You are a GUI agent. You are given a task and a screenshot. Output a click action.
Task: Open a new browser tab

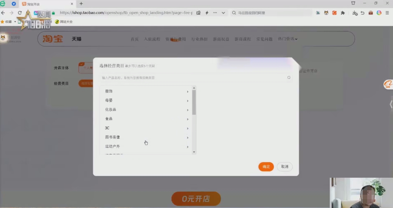(x=81, y=4)
